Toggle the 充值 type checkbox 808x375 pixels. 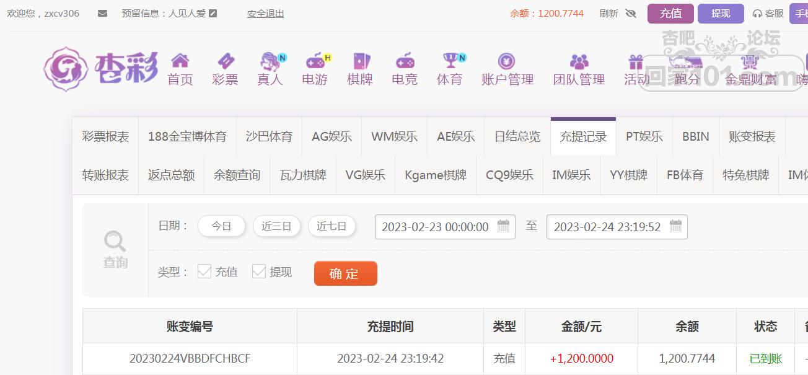click(204, 271)
